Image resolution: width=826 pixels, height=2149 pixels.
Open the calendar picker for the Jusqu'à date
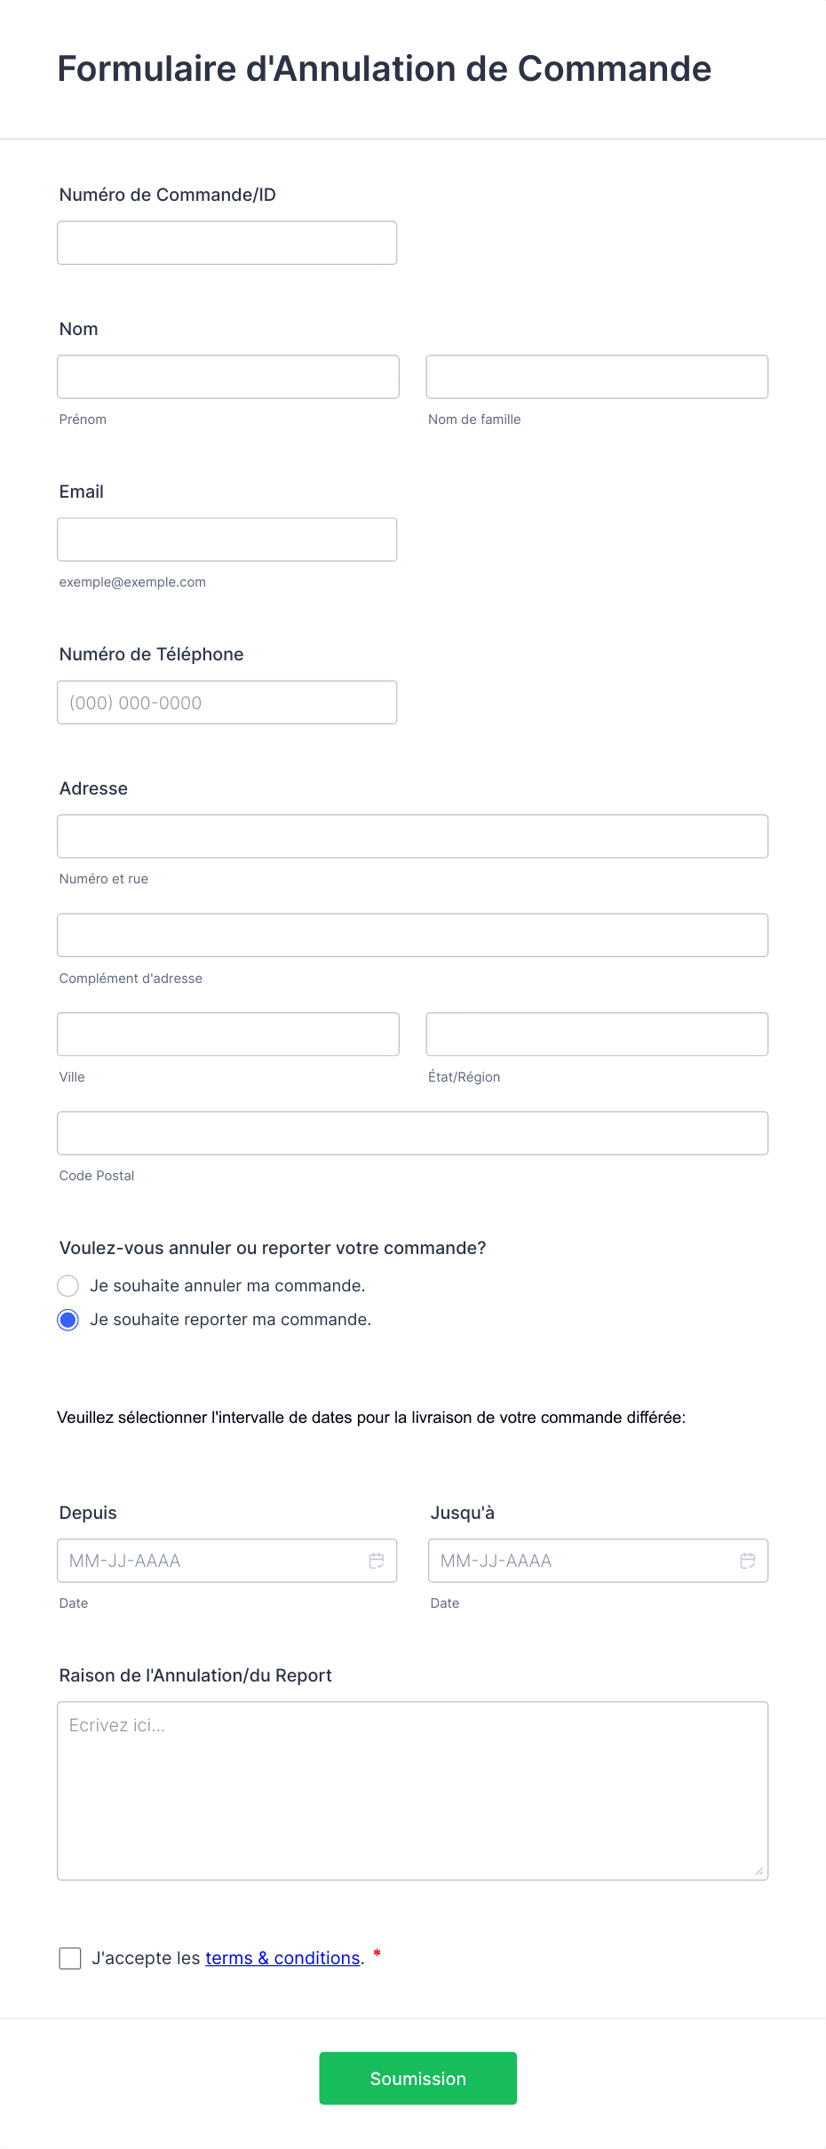pos(746,1560)
